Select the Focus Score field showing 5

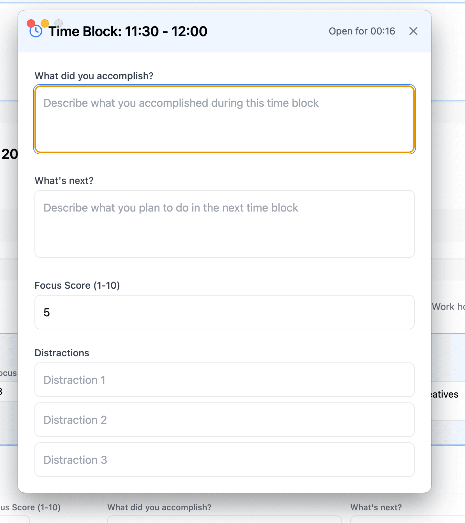pyautogui.click(x=224, y=312)
